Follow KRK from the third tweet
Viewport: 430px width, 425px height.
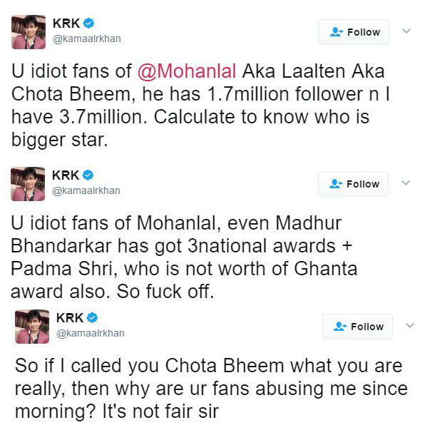tap(357, 327)
